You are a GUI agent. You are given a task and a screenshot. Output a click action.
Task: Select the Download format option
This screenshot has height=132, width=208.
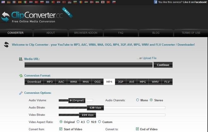34,82
